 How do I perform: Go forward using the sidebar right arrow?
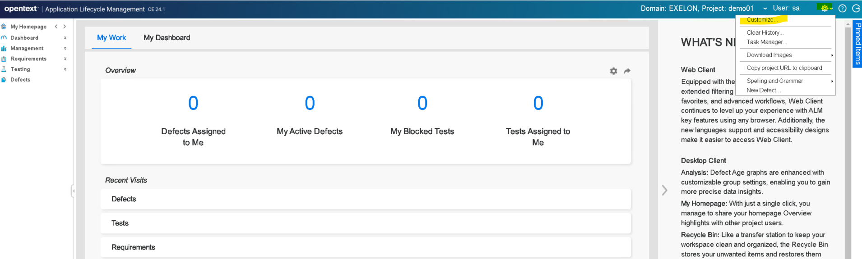65,27
